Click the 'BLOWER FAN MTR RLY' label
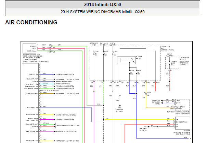 click(x=180, y=108)
